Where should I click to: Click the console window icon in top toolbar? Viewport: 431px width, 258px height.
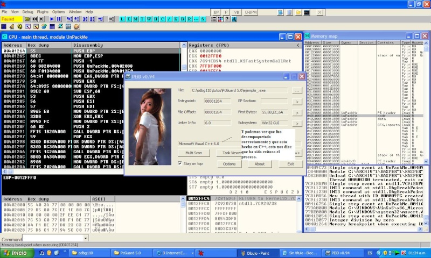tap(307, 12)
